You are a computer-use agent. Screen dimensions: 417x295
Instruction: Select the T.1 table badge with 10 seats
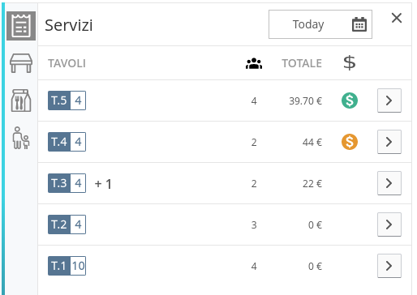(67, 266)
